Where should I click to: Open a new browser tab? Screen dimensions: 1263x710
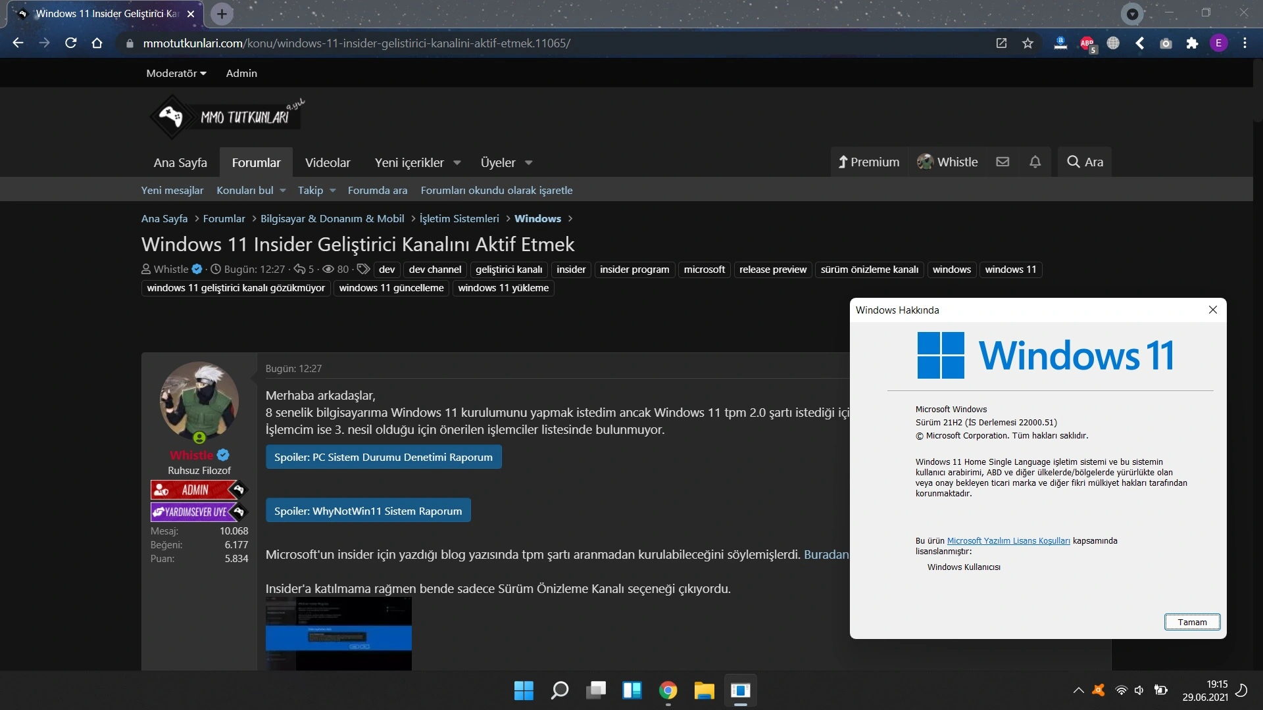tap(222, 14)
